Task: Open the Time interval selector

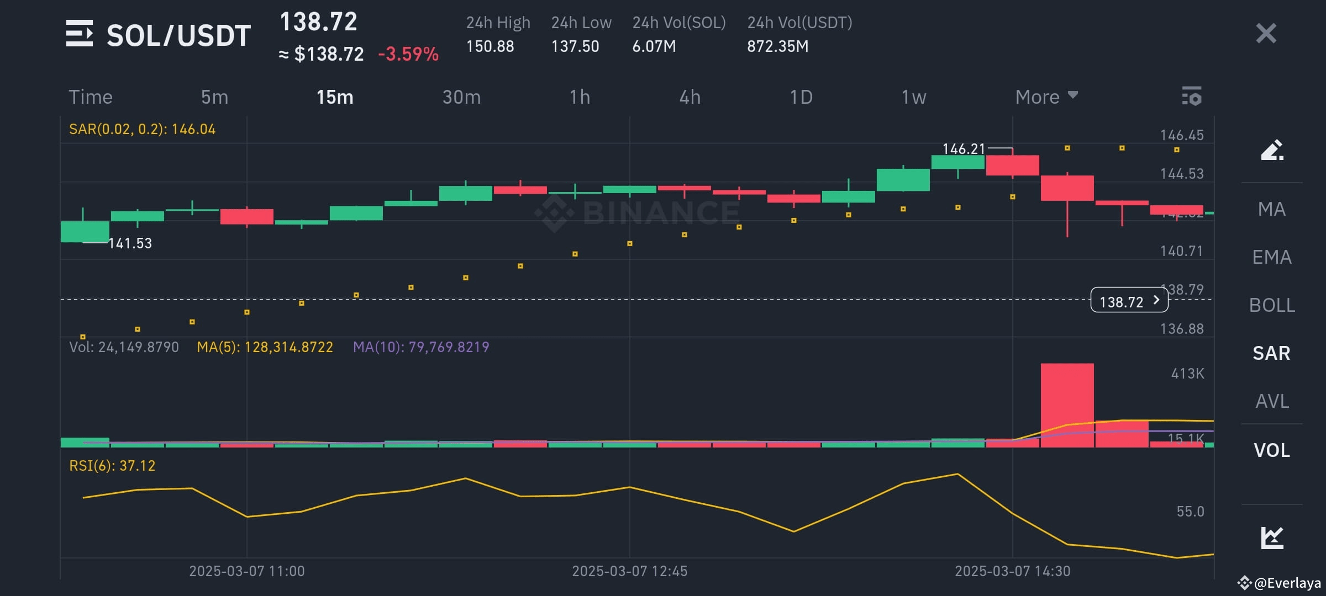Action: tap(91, 97)
